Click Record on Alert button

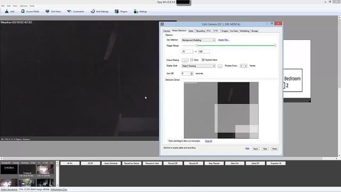[x=152, y=163]
